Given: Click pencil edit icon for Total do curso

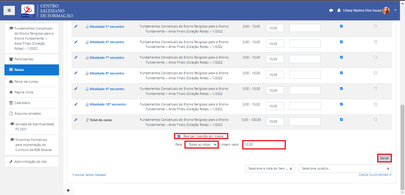Looking at the screenshot, I should pos(76,120).
